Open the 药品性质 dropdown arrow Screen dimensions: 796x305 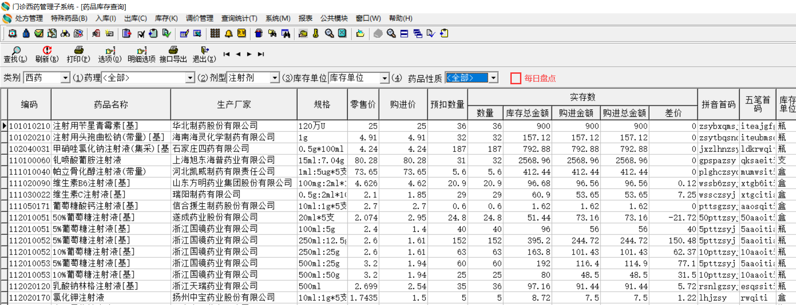[x=493, y=78]
